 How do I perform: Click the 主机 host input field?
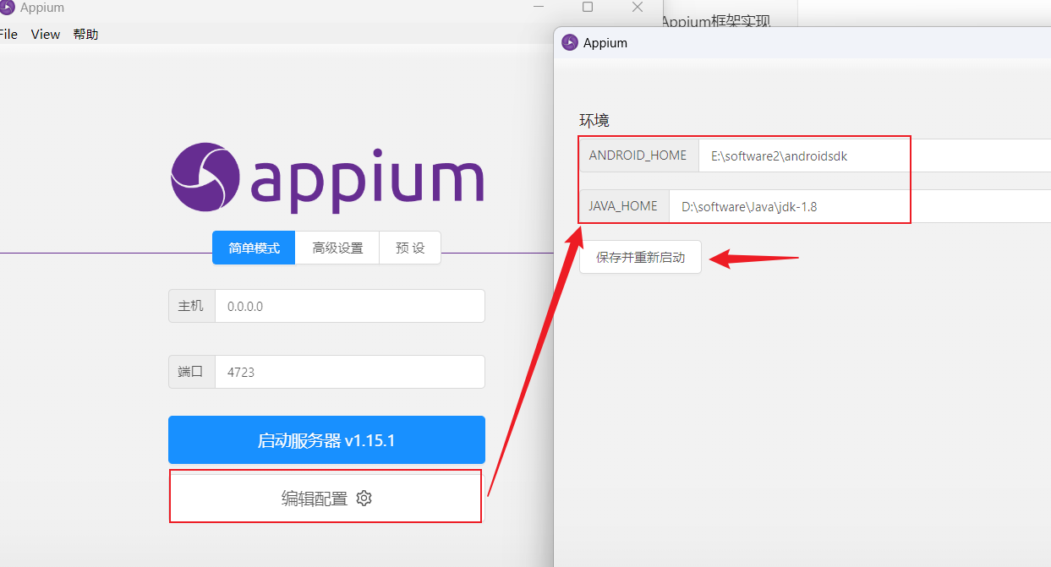(x=350, y=306)
